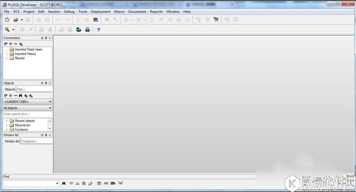The width and height of the screenshot is (356, 192).
Task: Open the Deployment menu
Action: pos(100,11)
